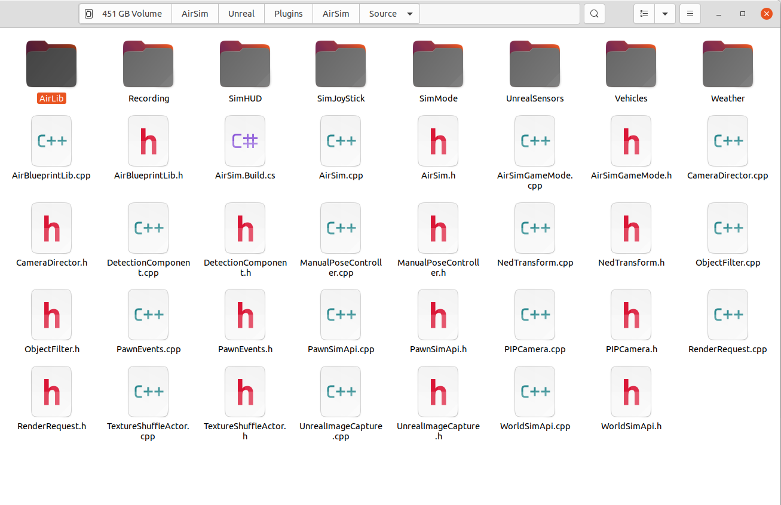The image size is (781, 505).
Task: Click the ObjectFilter.h file name
Action: click(x=51, y=349)
